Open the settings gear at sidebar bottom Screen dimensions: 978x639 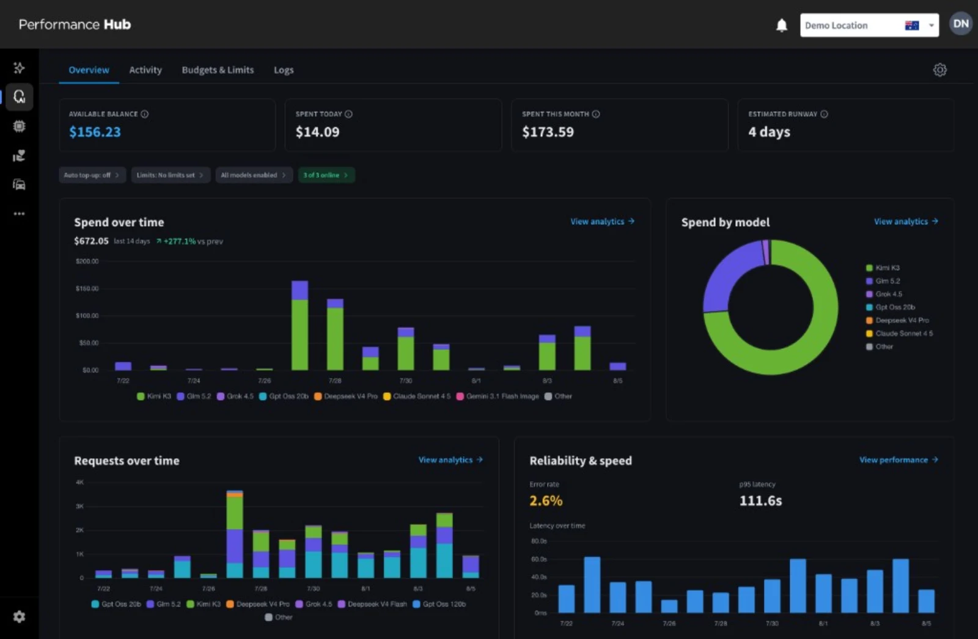19,616
